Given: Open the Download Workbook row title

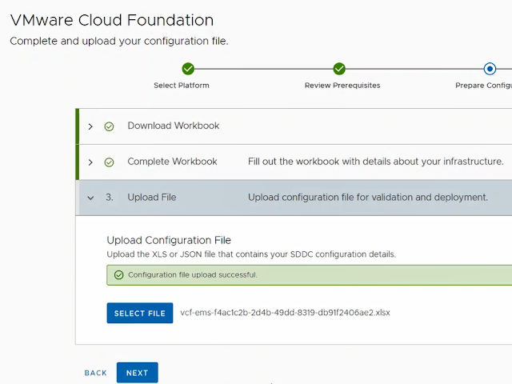Looking at the screenshot, I should pyautogui.click(x=173, y=126).
